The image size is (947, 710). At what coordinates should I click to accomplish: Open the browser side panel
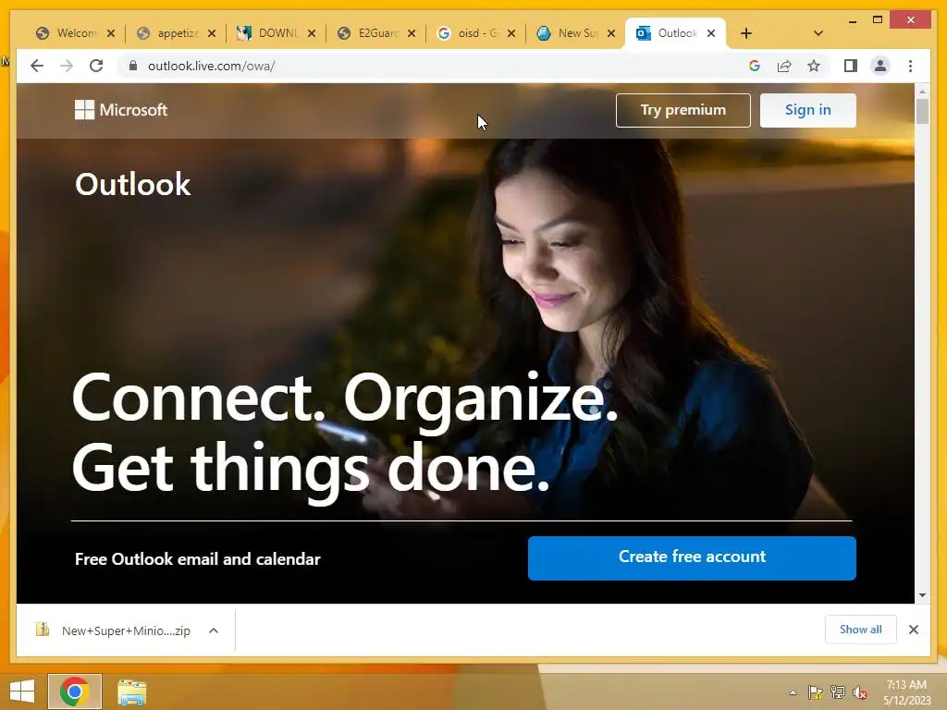pyautogui.click(x=851, y=66)
